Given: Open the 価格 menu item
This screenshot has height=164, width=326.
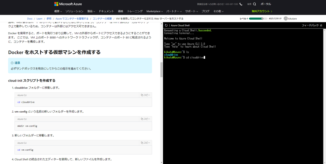Looking at the screenshot, I should tap(121, 11).
